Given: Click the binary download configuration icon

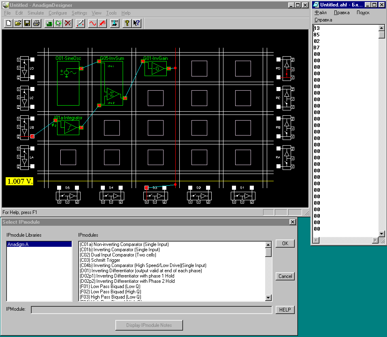Looking at the screenshot, I should pyautogui.click(x=115, y=23).
